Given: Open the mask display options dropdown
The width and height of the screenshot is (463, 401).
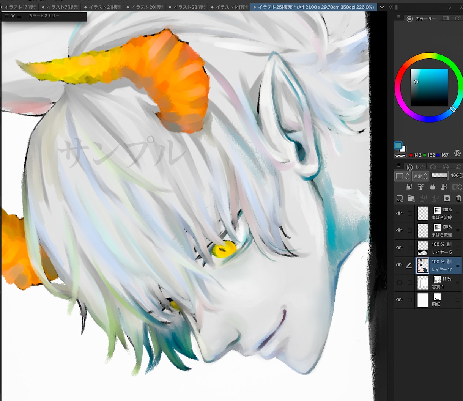Looking at the screenshot, I should coord(457,187).
